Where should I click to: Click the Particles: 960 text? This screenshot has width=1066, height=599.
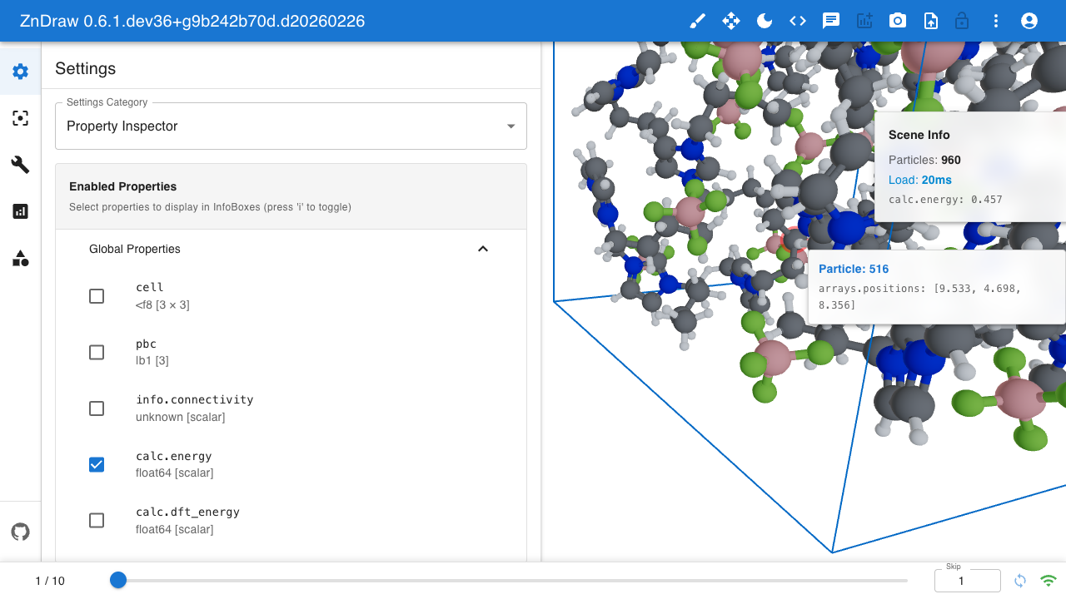click(924, 160)
